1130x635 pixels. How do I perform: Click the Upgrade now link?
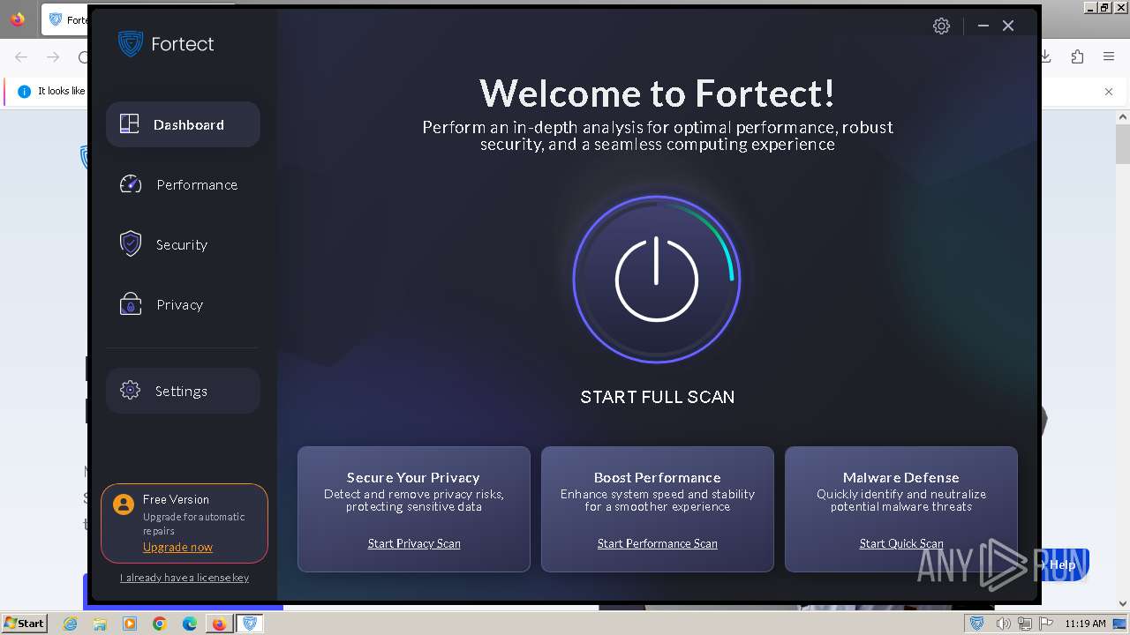coord(177,547)
